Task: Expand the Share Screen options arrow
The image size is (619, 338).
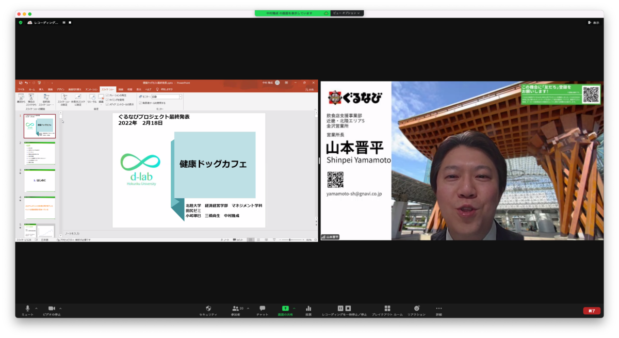Action: pos(294,309)
